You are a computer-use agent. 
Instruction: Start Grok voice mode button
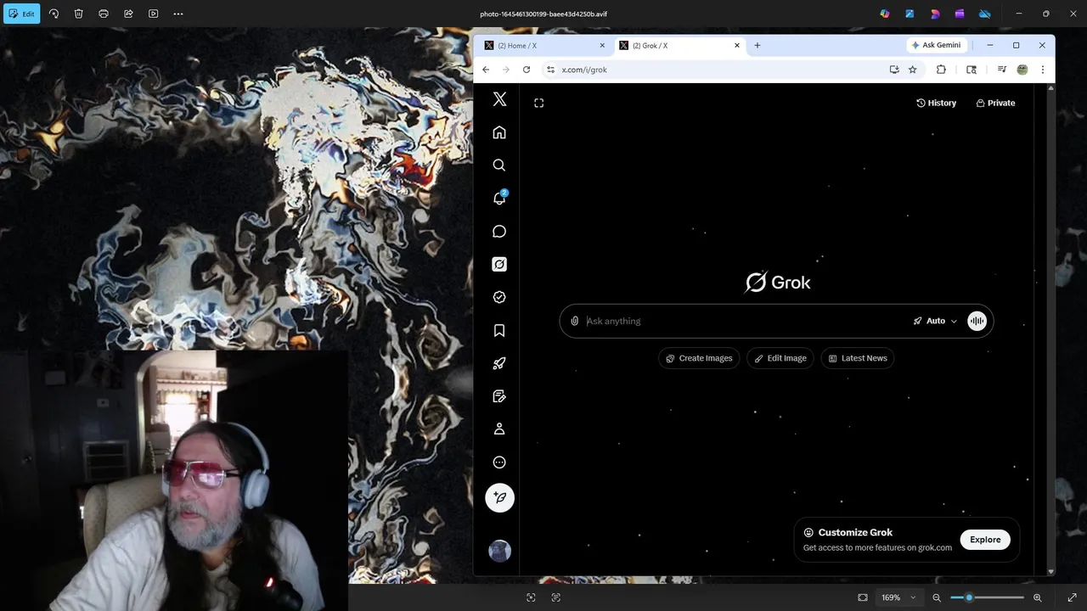click(977, 321)
